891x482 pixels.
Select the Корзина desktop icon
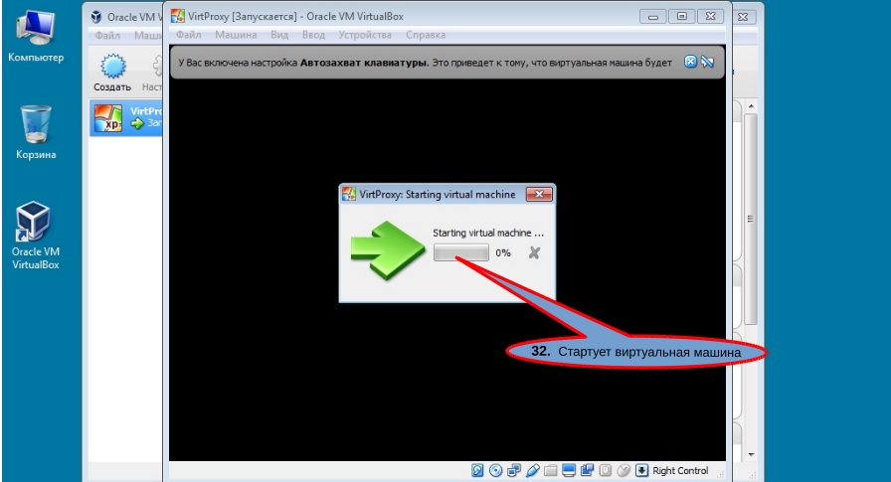pos(36,132)
